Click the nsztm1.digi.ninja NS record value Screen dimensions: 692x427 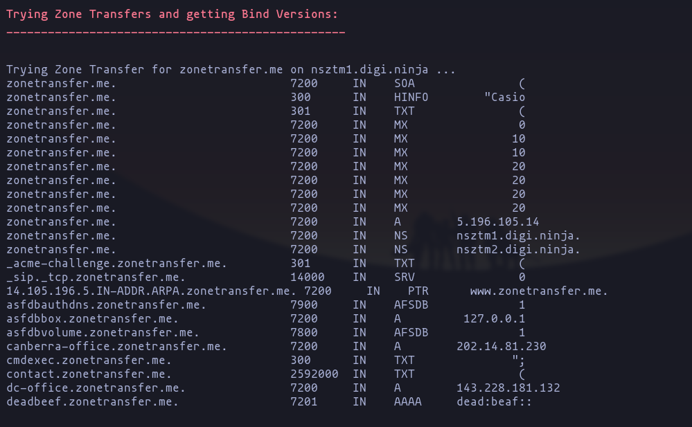(518, 235)
